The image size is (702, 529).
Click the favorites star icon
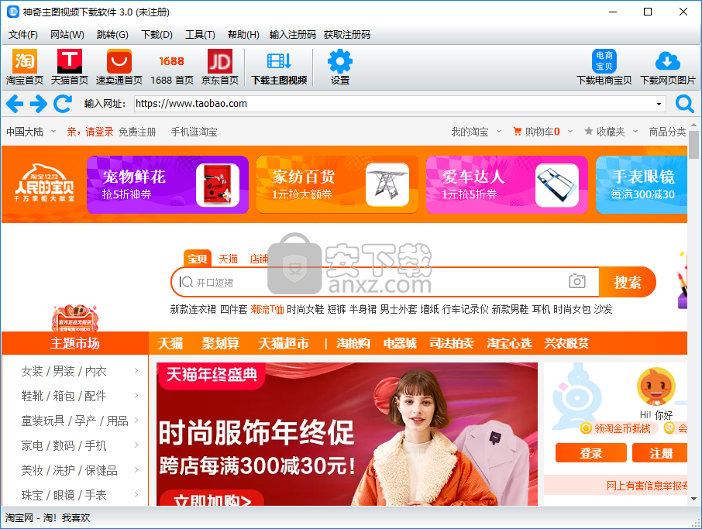pyautogui.click(x=589, y=131)
